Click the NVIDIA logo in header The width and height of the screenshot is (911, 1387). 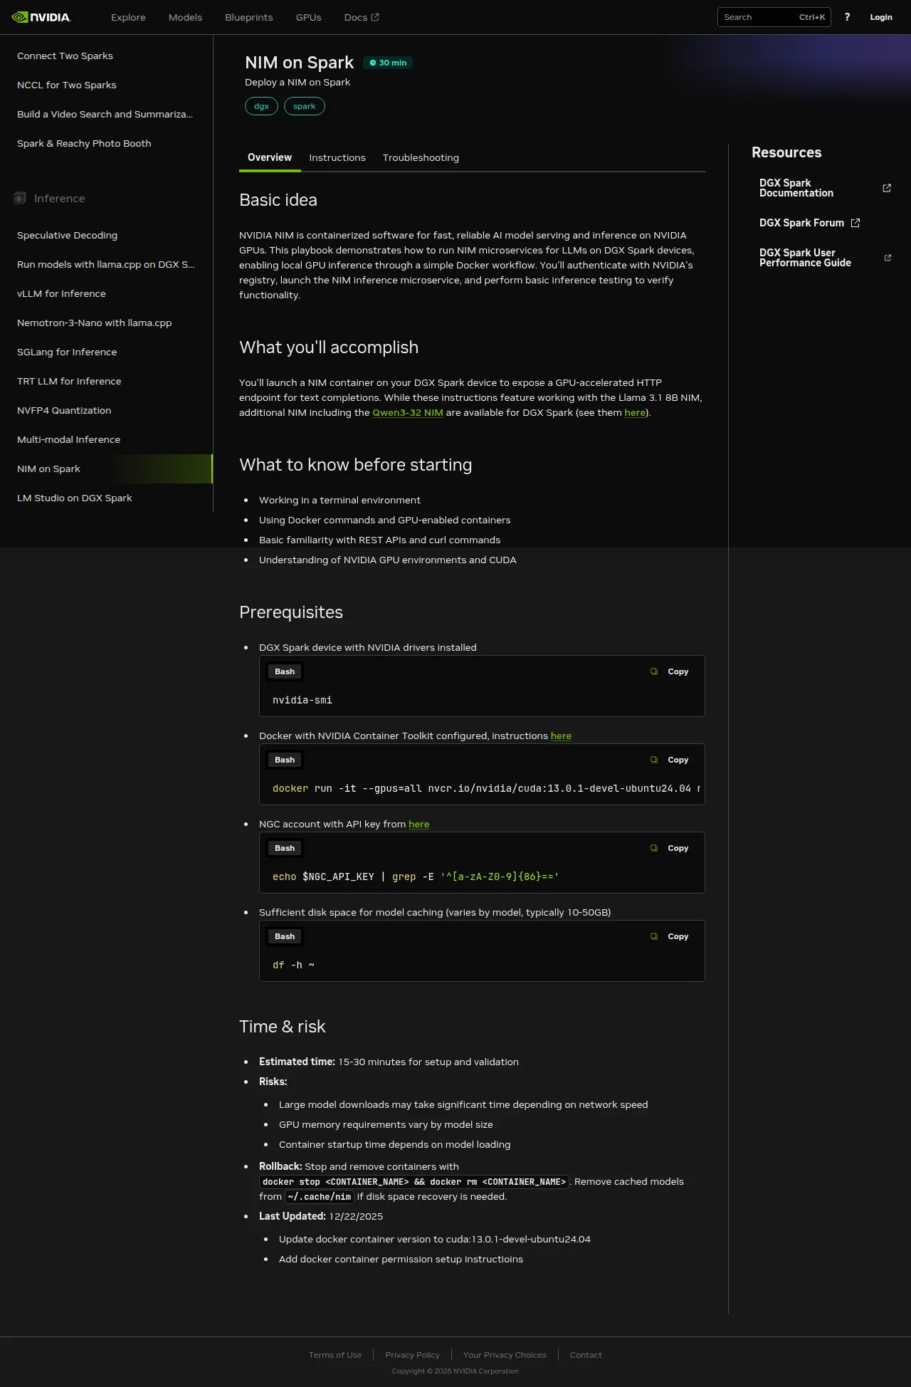41,17
